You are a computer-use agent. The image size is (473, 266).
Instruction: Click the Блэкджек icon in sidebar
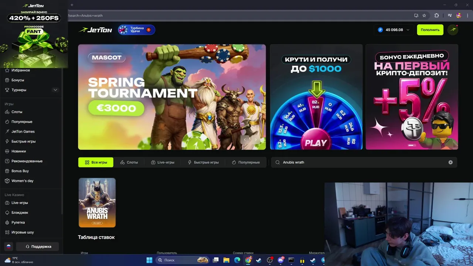[x=7, y=213]
